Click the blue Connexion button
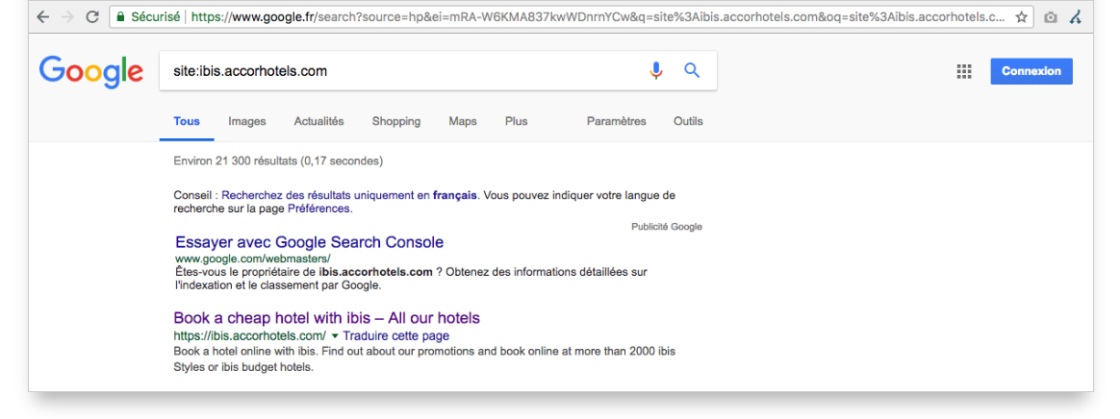 click(1031, 71)
